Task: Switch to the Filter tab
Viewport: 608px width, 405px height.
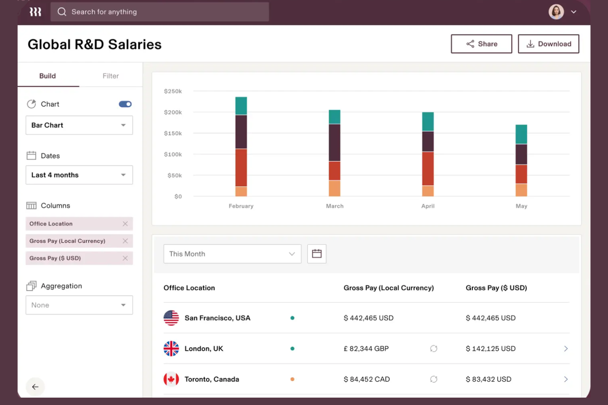Action: point(111,76)
